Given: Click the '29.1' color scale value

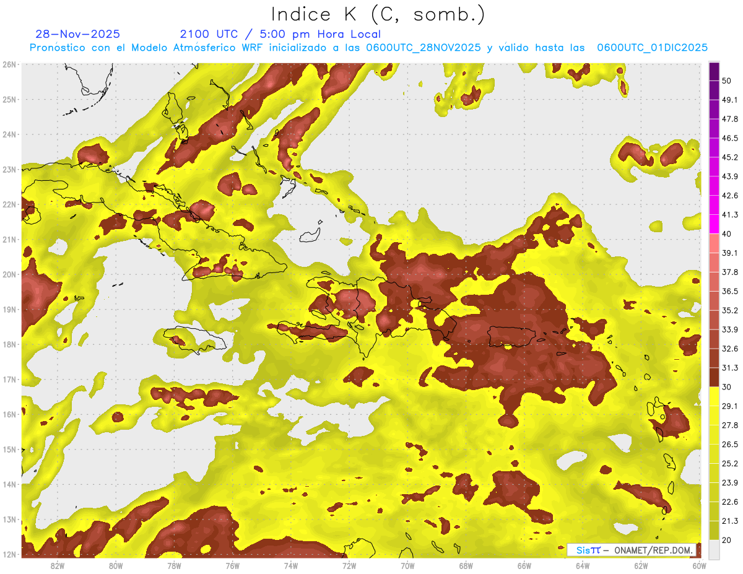Looking at the screenshot, I should 729,406.
